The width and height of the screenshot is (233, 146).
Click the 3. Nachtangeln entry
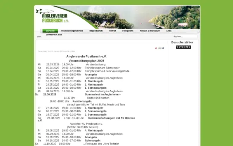coord(94,108)
